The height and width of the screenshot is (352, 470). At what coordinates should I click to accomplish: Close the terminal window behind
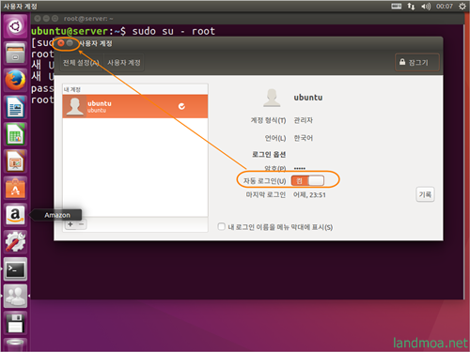(x=38, y=19)
